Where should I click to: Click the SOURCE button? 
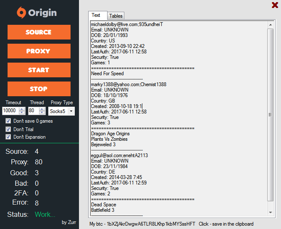pyautogui.click(x=39, y=32)
